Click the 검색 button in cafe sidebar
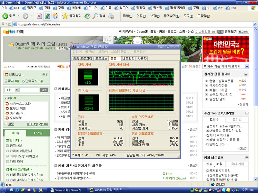 tap(44, 90)
